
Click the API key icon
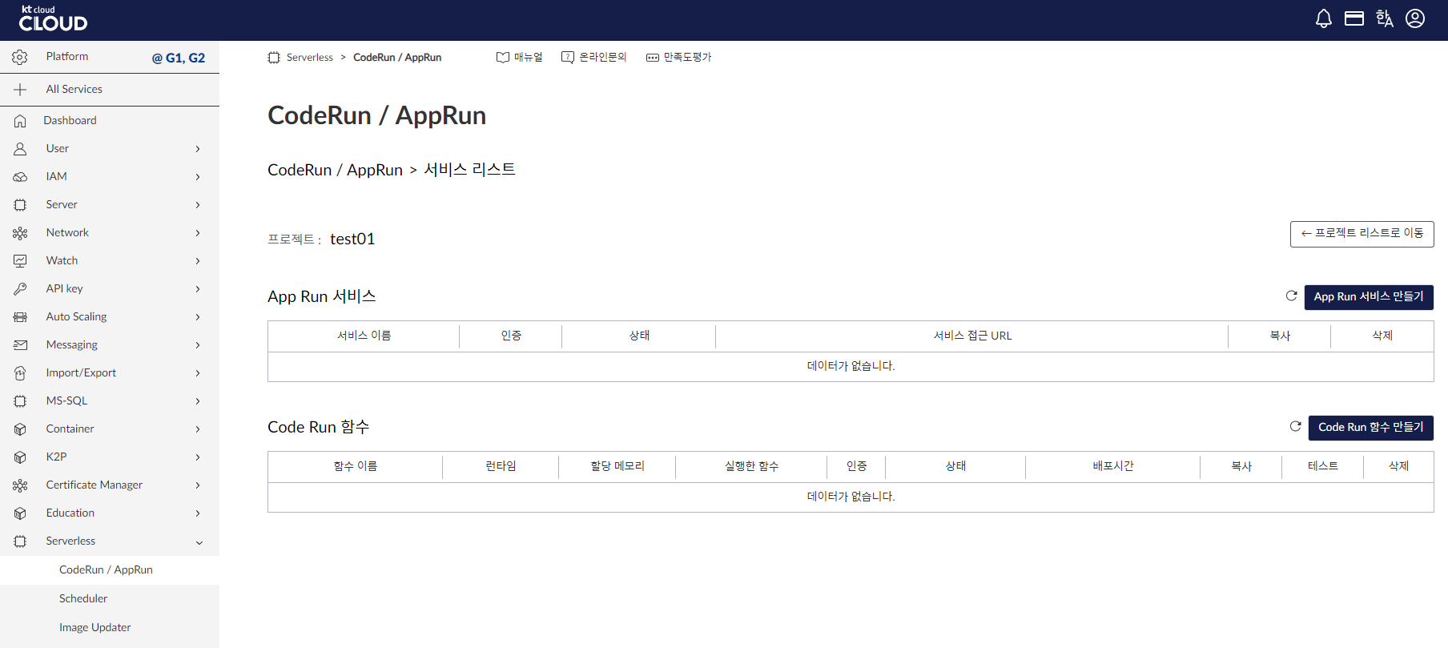[x=20, y=289]
